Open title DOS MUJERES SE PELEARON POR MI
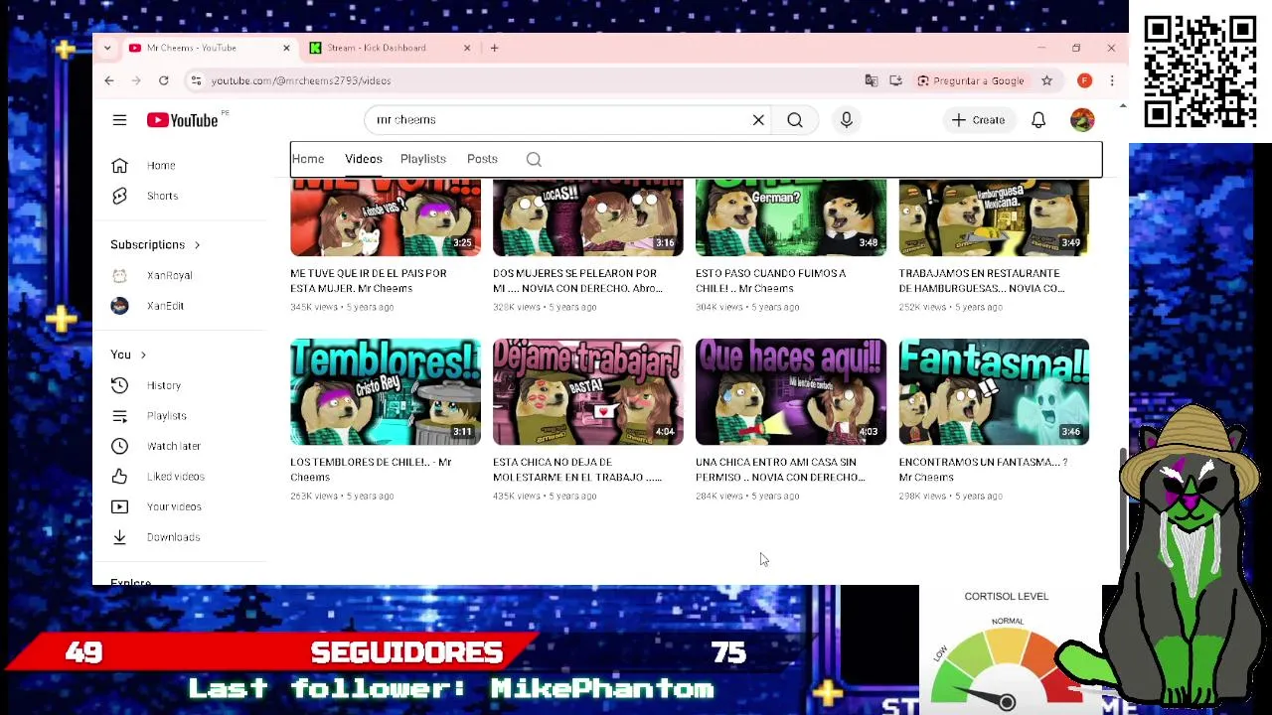Screen dimensions: 1272x715 point(577,281)
